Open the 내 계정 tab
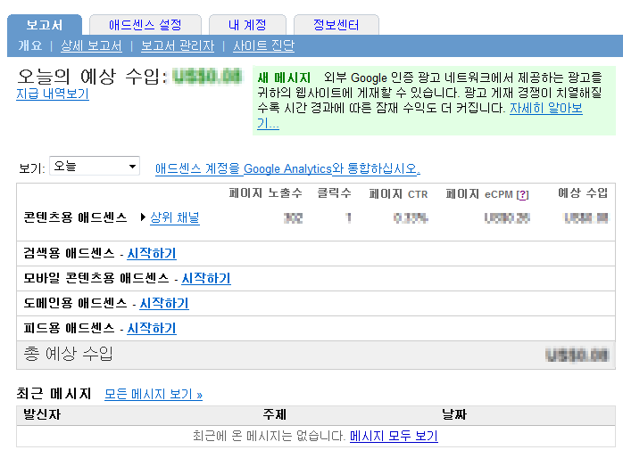Image resolution: width=623 pixels, height=450 pixels. point(247,25)
